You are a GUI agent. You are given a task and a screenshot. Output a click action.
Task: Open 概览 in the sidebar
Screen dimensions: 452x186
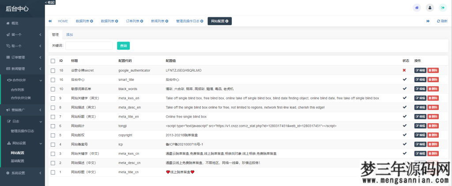coord(23,23)
